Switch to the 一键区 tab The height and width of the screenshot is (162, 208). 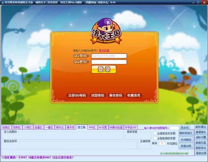49,127
